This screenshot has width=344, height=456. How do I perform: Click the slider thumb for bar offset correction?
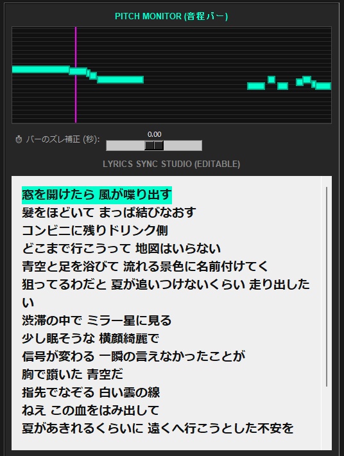[154, 145]
